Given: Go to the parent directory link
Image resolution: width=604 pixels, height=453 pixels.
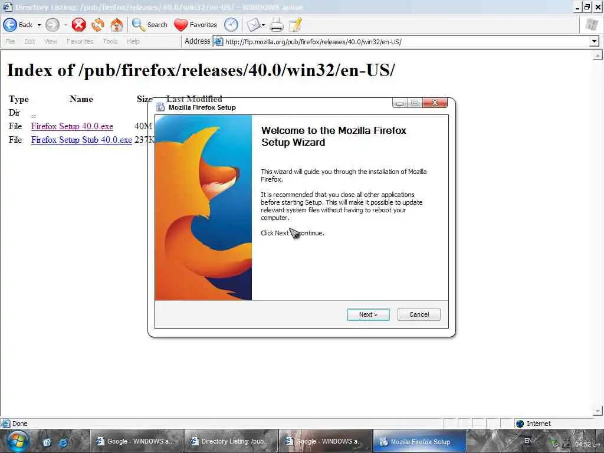Looking at the screenshot, I should point(34,114).
